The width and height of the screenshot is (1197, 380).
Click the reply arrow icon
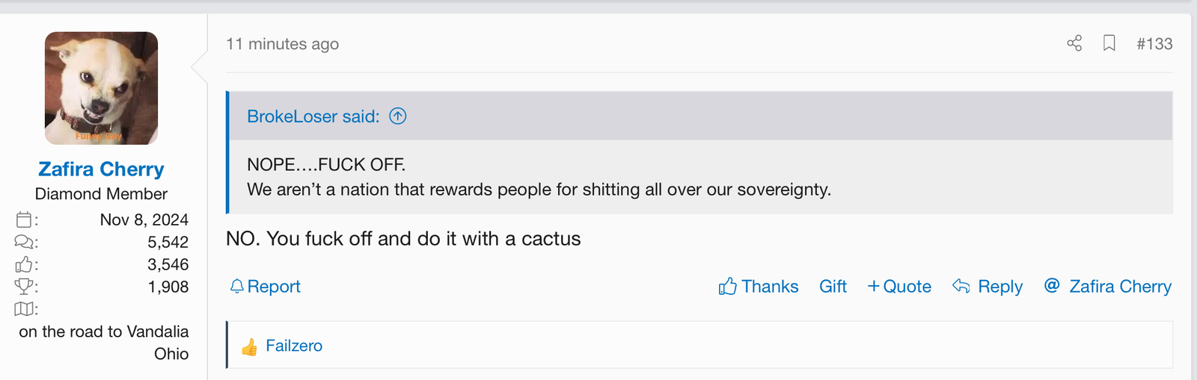tap(961, 287)
